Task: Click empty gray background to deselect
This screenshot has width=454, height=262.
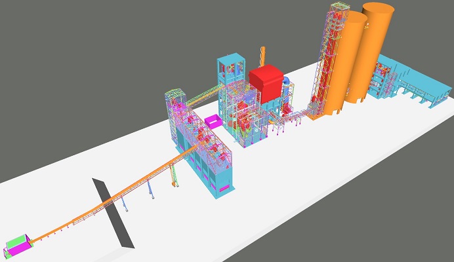Action: pos(98,52)
